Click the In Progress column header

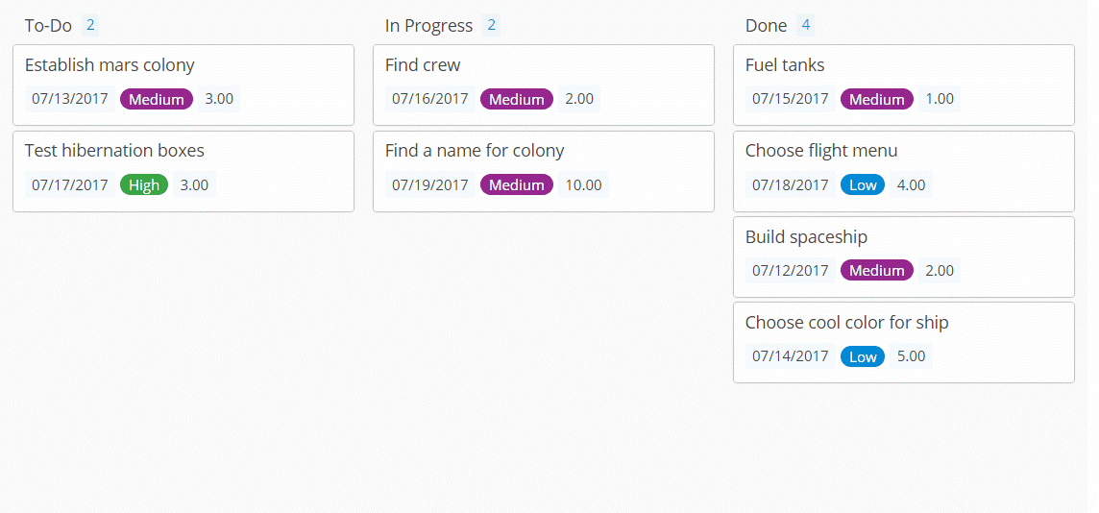click(428, 26)
